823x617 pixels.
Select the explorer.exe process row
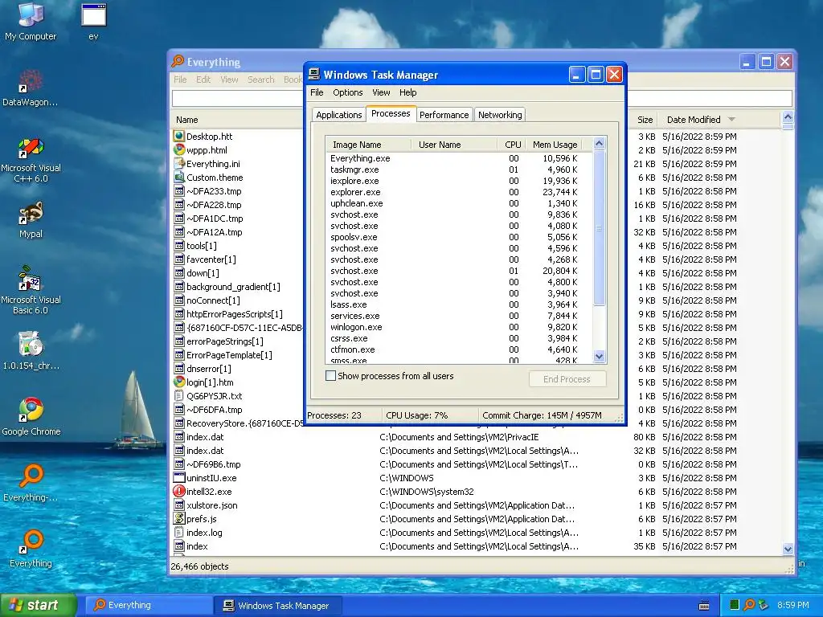[x=459, y=192]
